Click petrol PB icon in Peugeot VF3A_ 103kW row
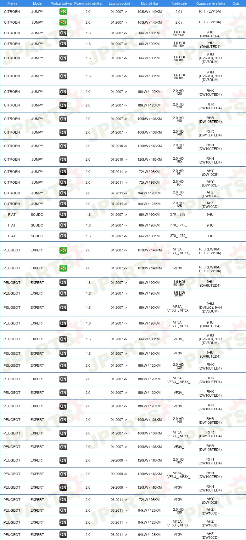Viewport: 246px width, 540px height. 63,250
